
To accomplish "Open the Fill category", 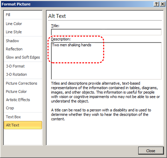I will 23,15.
